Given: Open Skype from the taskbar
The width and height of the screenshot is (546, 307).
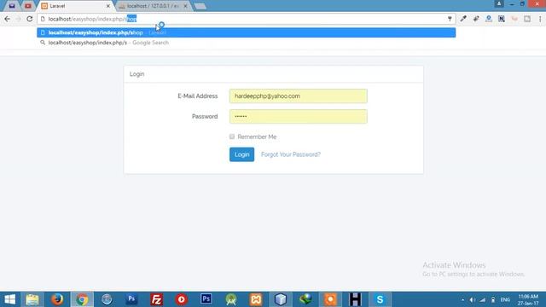Looking at the screenshot, I should click(x=380, y=299).
